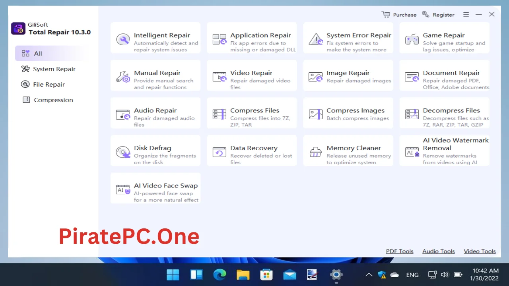The image size is (509, 286).
Task: Click the Game Repair title text
Action: coord(444,35)
